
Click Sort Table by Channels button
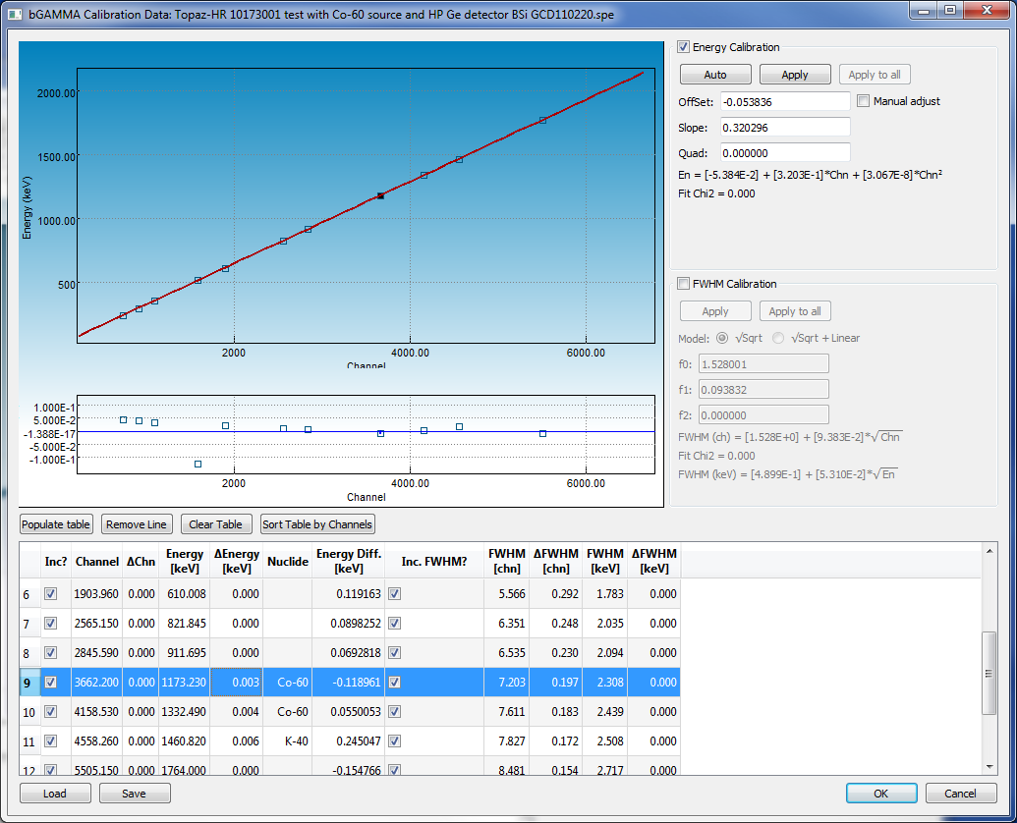[317, 524]
